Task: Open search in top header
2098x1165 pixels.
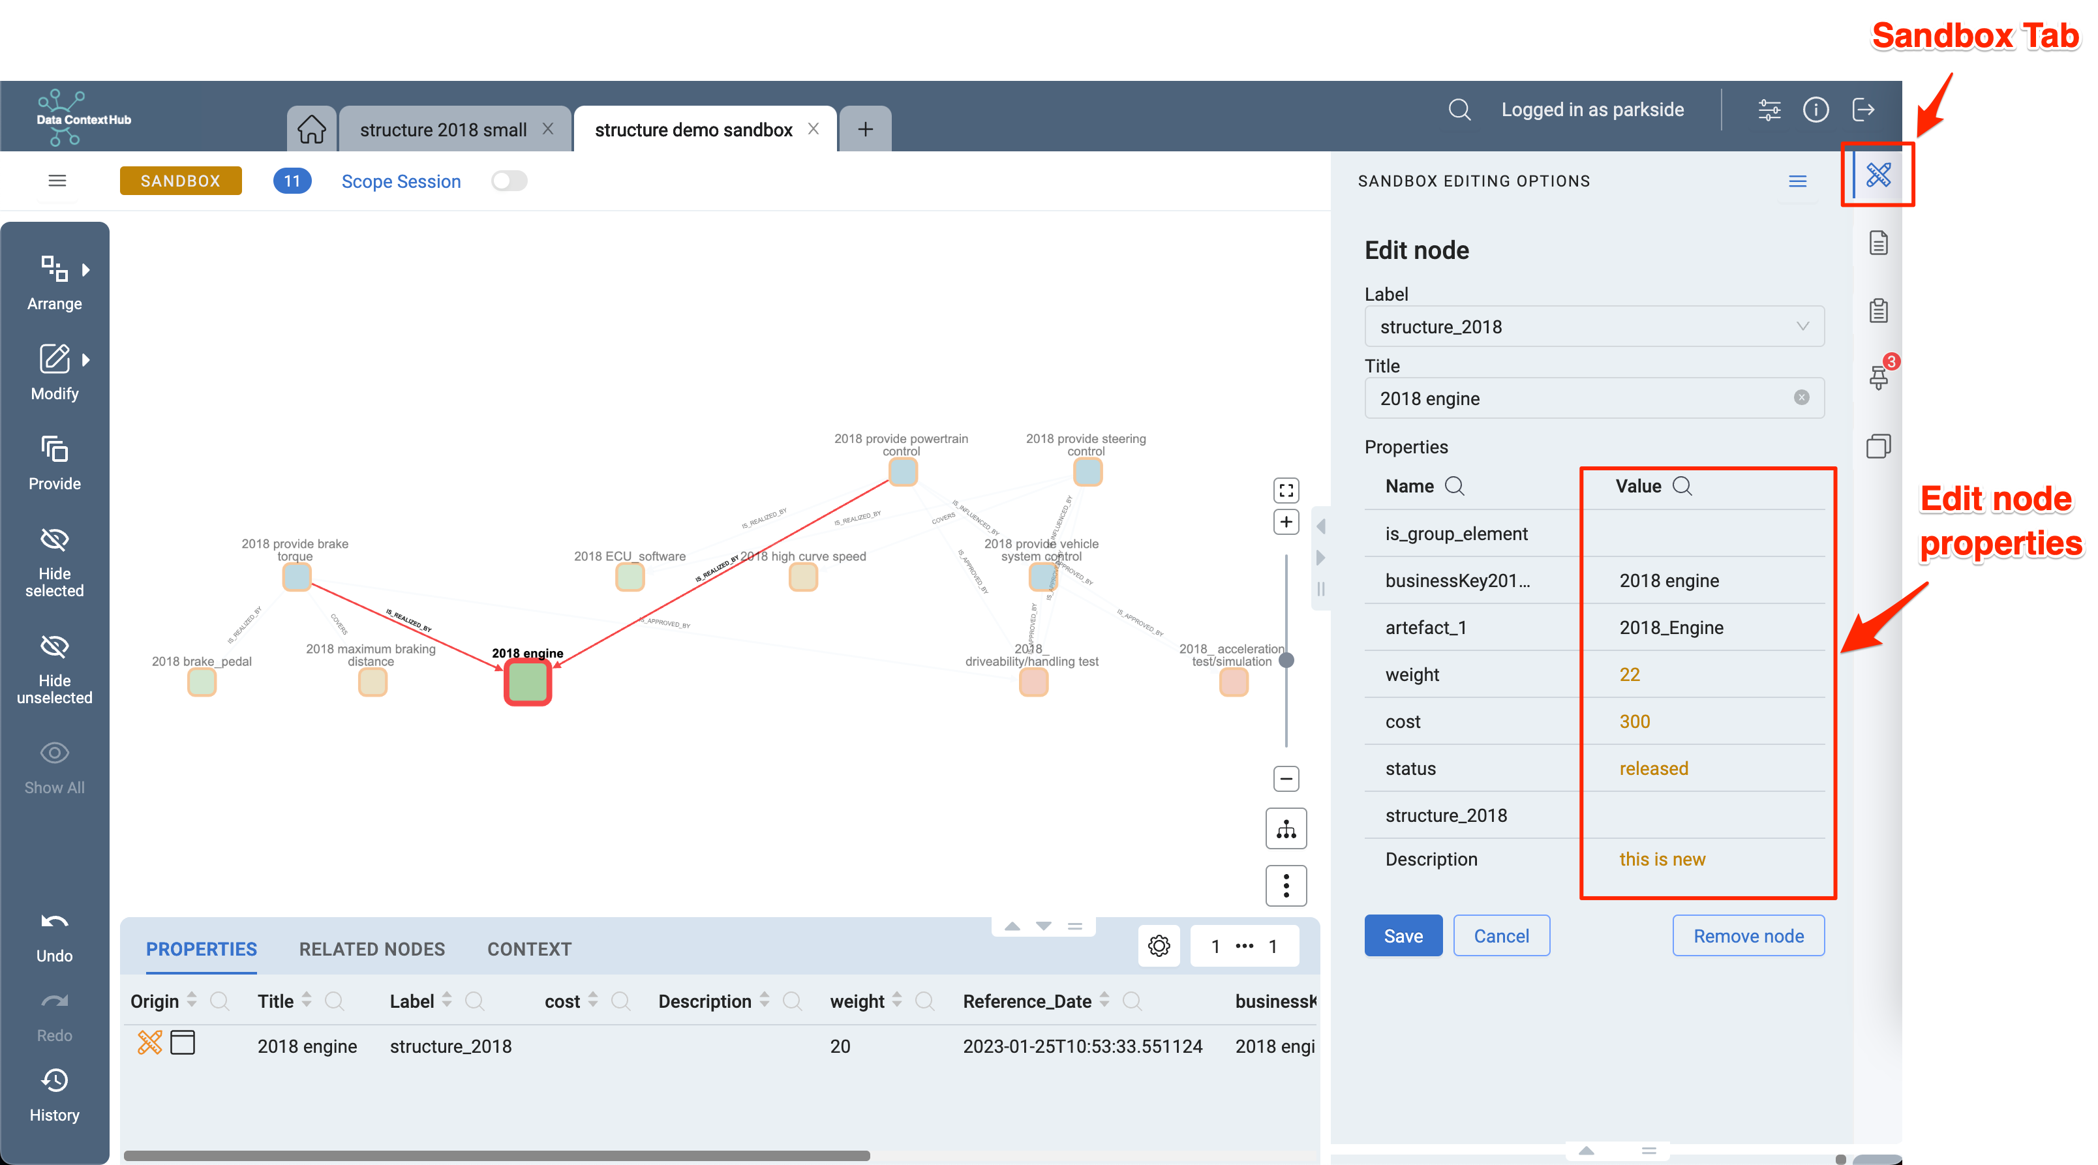Action: (x=1459, y=109)
